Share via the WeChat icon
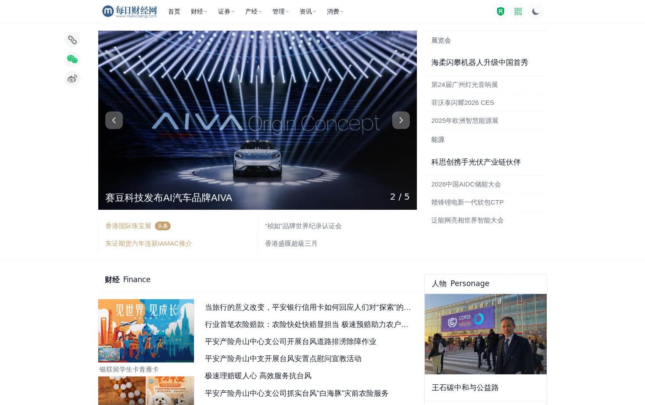Screen dimensions: 645x405 coord(72,59)
